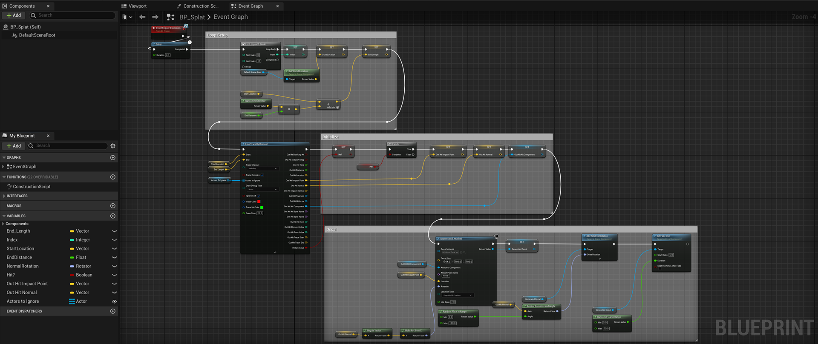Image resolution: width=818 pixels, height=344 pixels.
Task: Uncheck Ignore Self on Line Trace node
Action: point(259,196)
